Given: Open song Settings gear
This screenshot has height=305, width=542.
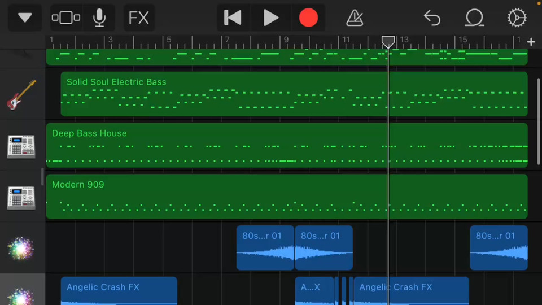Looking at the screenshot, I should click(517, 18).
